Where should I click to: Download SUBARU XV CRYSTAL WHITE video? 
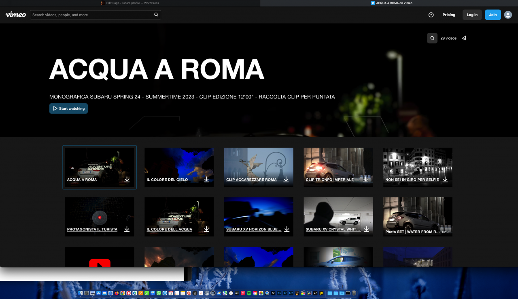pyautogui.click(x=366, y=229)
